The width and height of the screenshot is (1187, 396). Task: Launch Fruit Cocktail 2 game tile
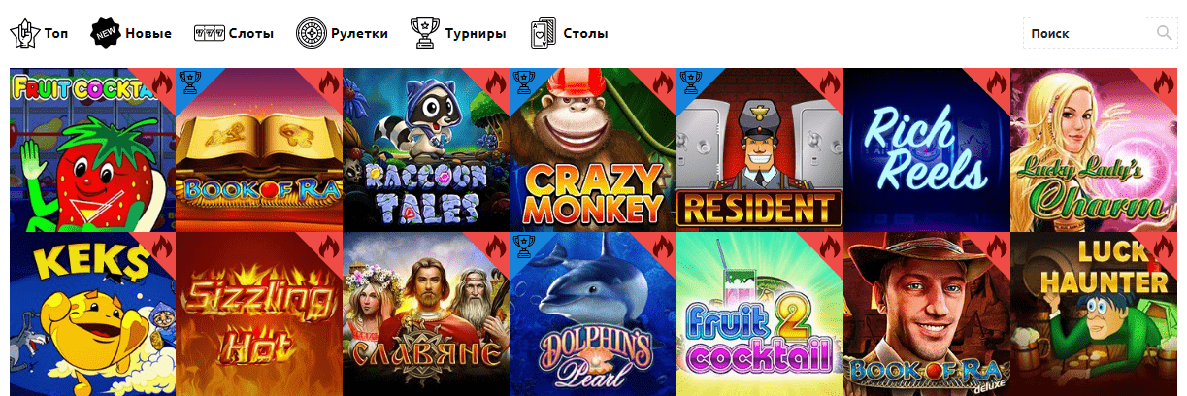760,314
